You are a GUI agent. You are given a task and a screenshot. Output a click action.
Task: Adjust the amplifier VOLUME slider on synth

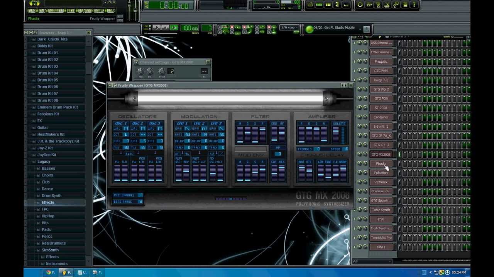coord(336,135)
